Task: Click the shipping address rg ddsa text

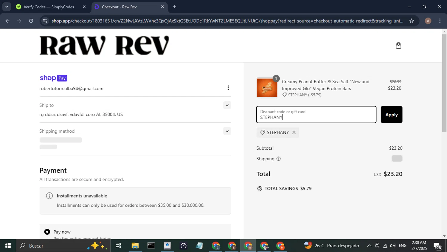Action: (x=81, y=115)
